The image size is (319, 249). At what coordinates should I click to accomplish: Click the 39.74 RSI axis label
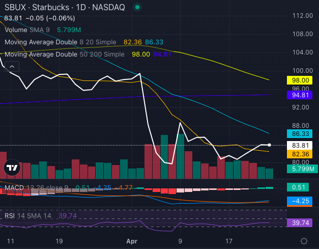(x=300, y=223)
